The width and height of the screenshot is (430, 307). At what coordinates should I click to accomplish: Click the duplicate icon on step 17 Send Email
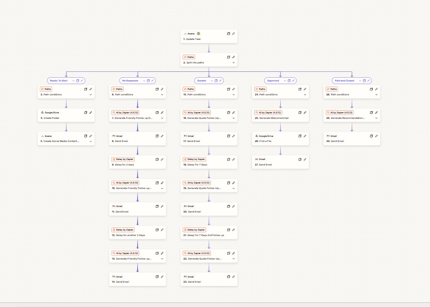[228, 136]
